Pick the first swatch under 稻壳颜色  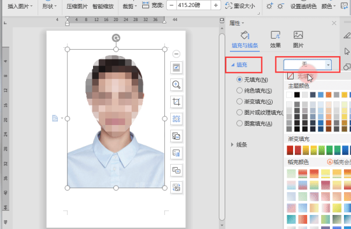[x=291, y=174]
